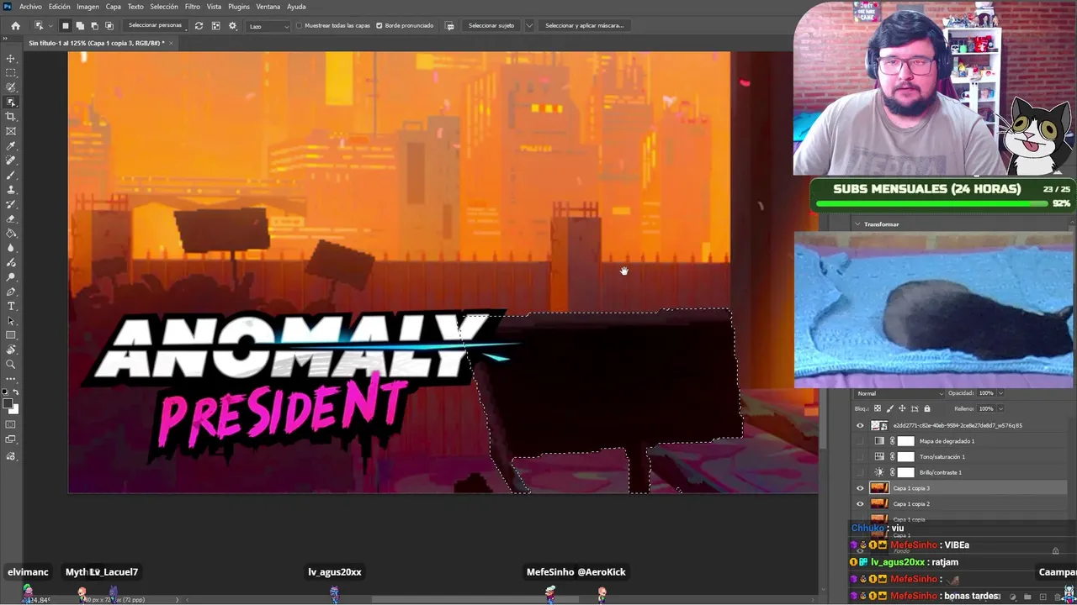
Task: Go to the Photoshop Home screen
Action: [x=15, y=26]
